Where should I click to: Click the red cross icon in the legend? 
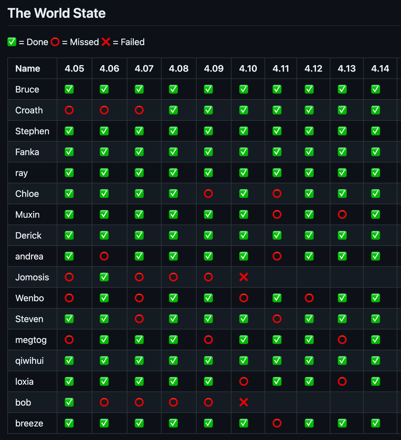pos(106,42)
